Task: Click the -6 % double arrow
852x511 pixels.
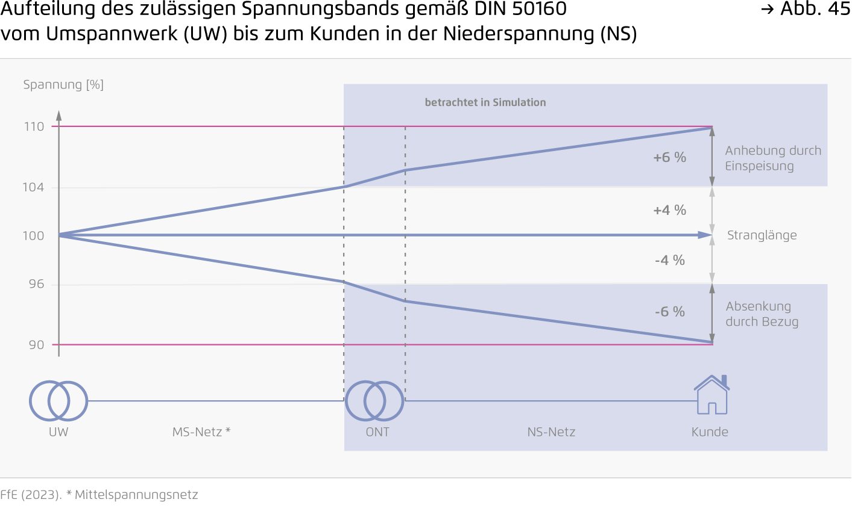Action: tap(712, 314)
